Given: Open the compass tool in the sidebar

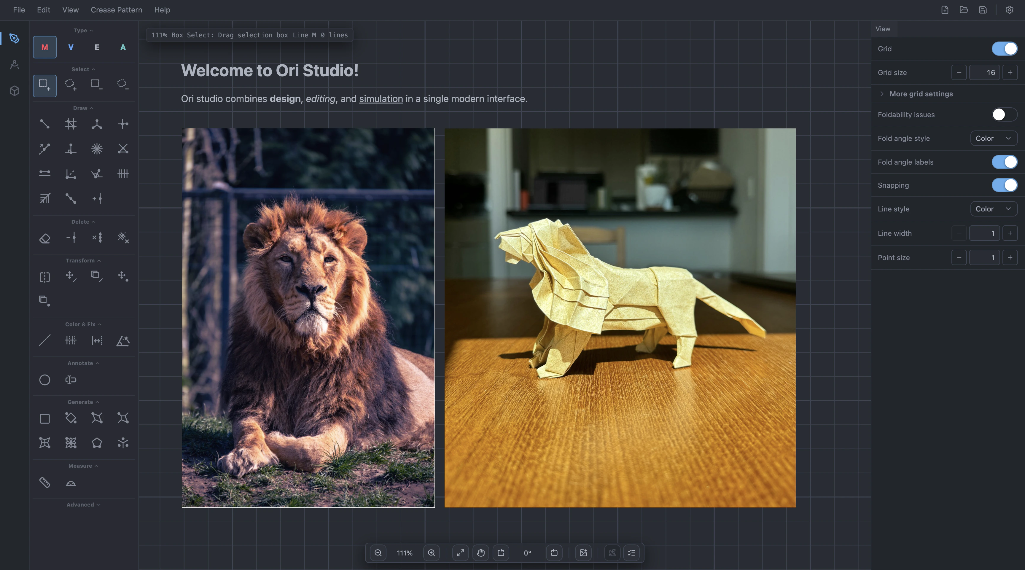Looking at the screenshot, I should point(15,64).
